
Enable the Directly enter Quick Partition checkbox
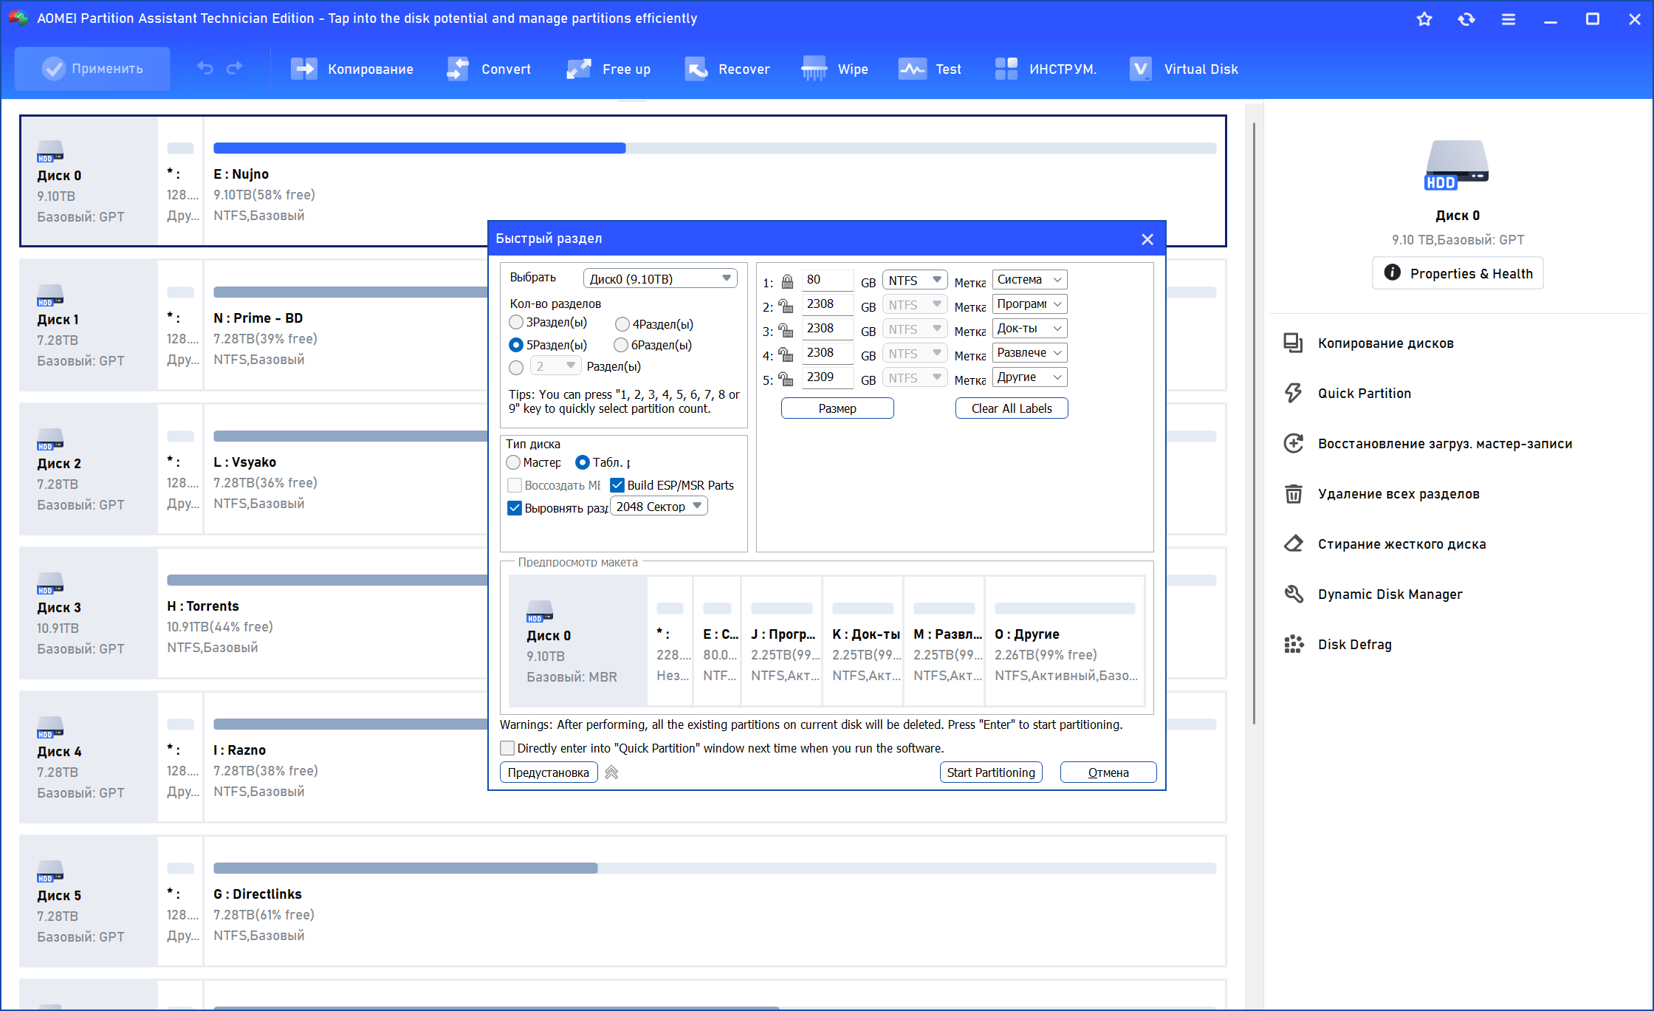tap(508, 748)
